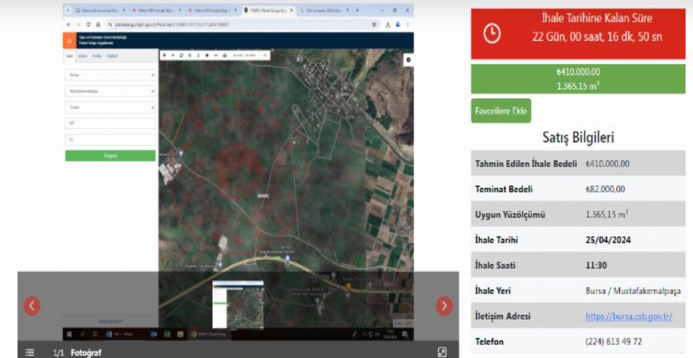This screenshot has height=358, width=693.
Task: Click the orange hamburger menu in the parcel app
Action: [x=69, y=41]
